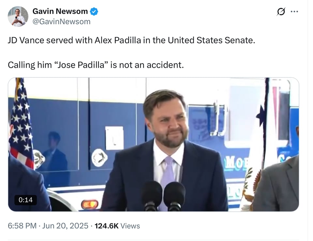Open the 124.6K view count
The width and height of the screenshot is (313, 241).
pyautogui.click(x=106, y=226)
